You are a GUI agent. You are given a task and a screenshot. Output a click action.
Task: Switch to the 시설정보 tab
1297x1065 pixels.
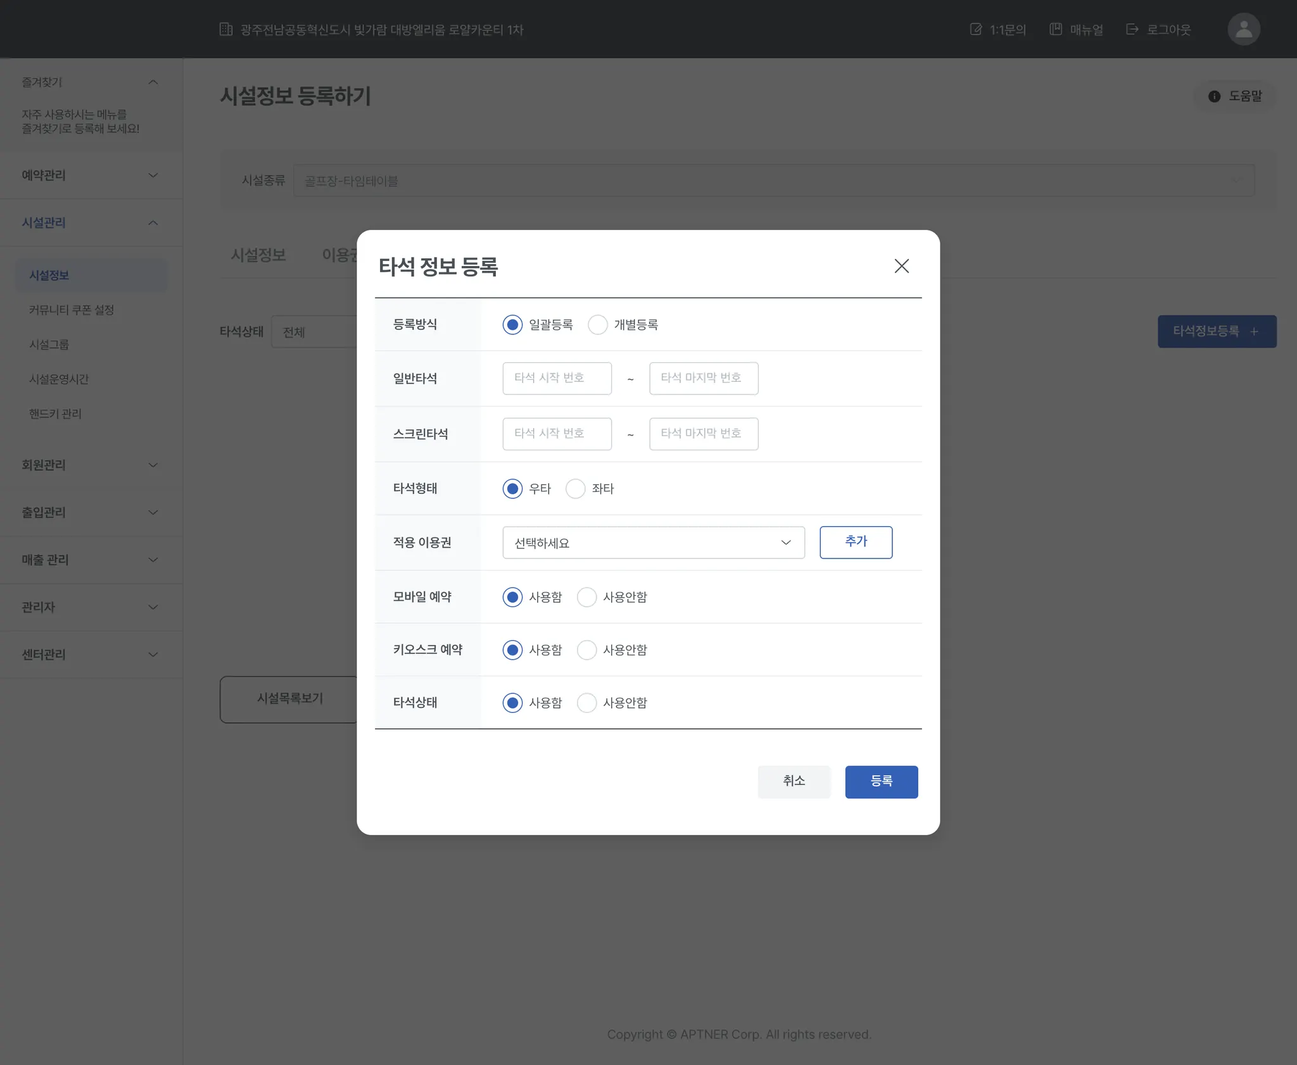(x=258, y=255)
